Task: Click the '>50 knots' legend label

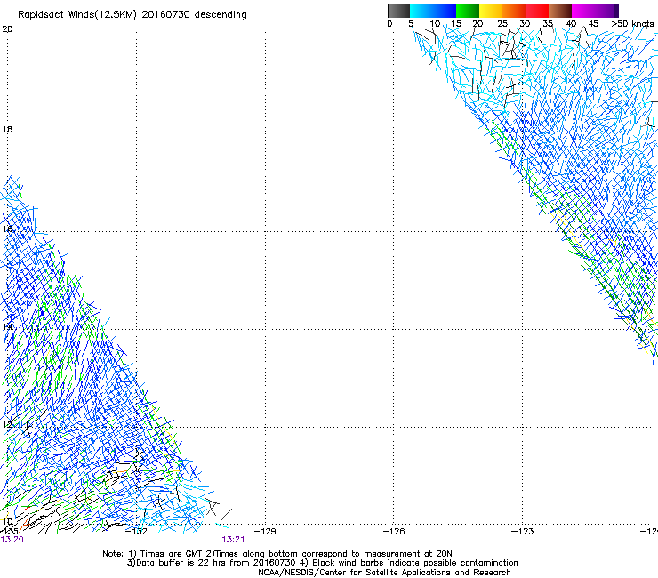Action: pyautogui.click(x=632, y=24)
